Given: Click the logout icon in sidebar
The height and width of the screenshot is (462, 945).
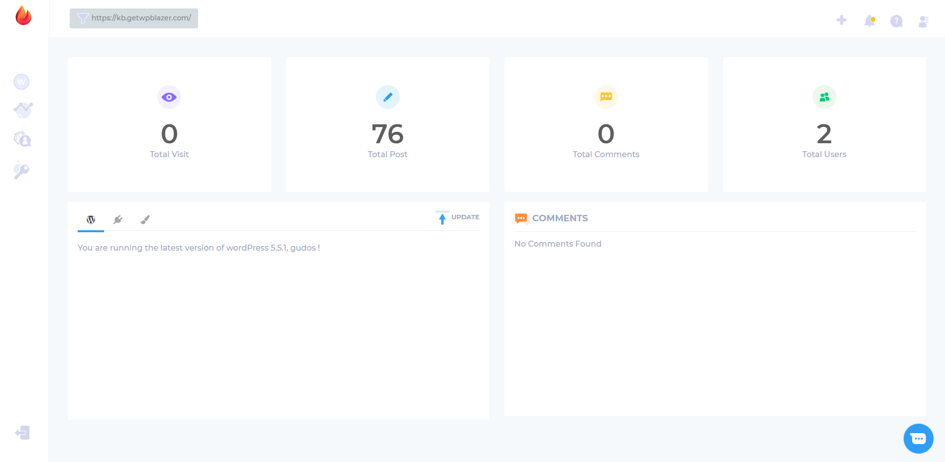Looking at the screenshot, I should (x=22, y=433).
